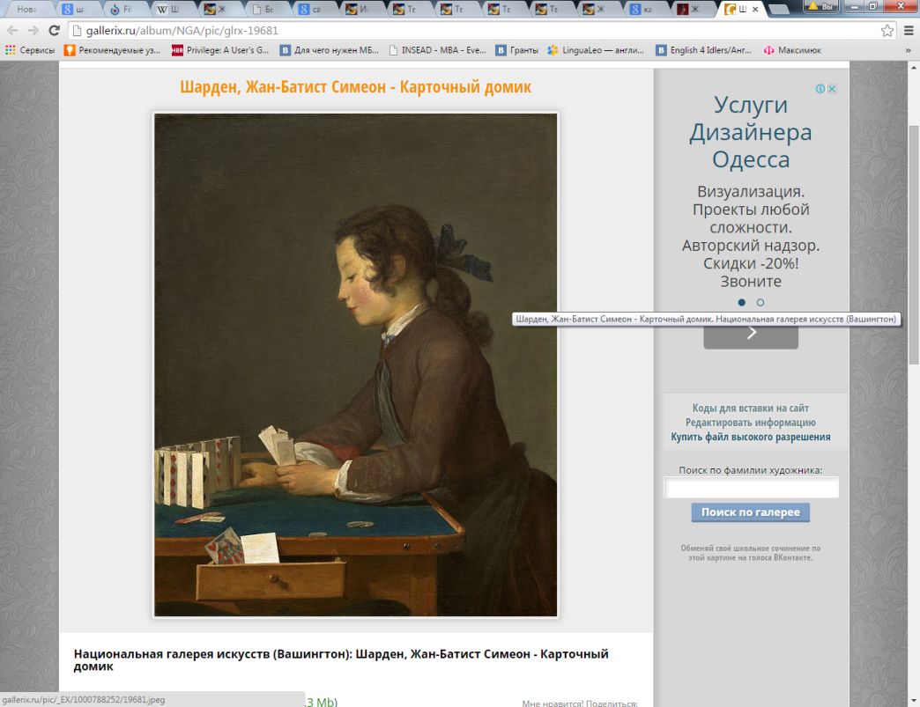Close the active gallerix tab
This screenshot has width=920, height=707.
point(756,9)
